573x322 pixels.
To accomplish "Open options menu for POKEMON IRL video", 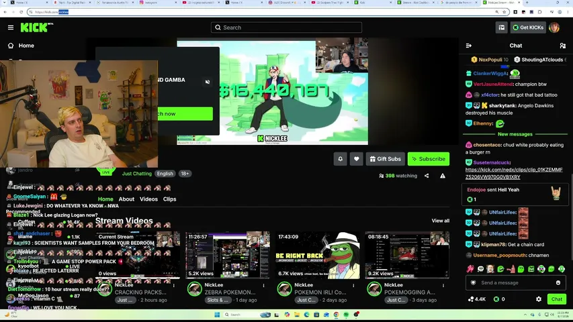I will click(353, 286).
